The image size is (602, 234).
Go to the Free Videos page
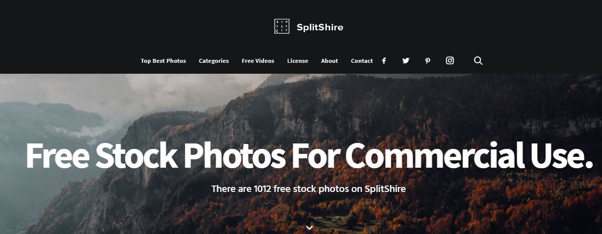[x=258, y=61]
